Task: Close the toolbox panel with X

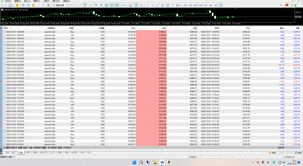Action: point(1,28)
